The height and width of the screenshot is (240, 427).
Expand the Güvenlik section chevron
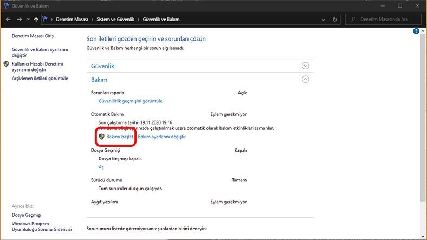[x=306, y=66]
